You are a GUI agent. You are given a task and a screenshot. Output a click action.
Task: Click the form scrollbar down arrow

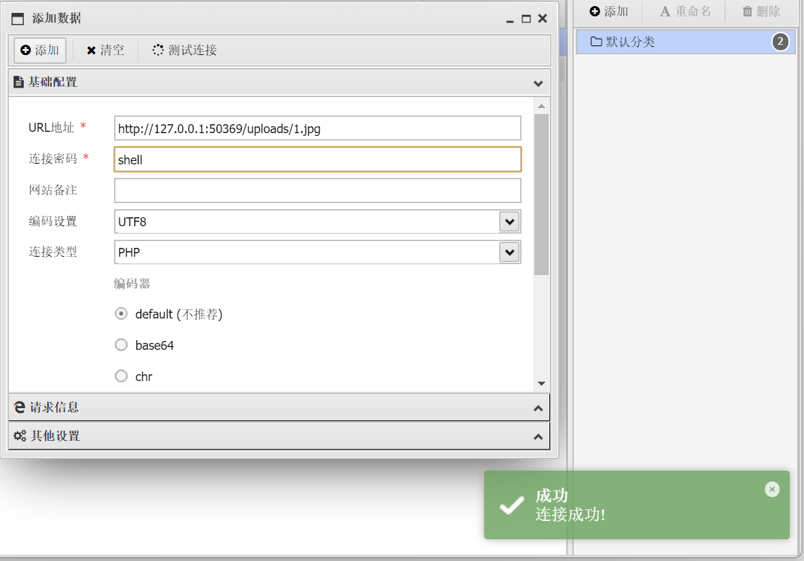(x=541, y=384)
